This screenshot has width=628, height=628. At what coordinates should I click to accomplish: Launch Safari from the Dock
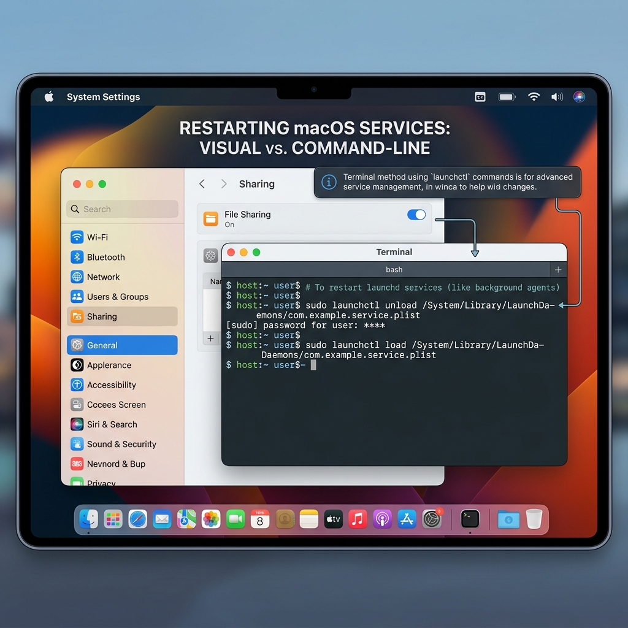pos(138,519)
